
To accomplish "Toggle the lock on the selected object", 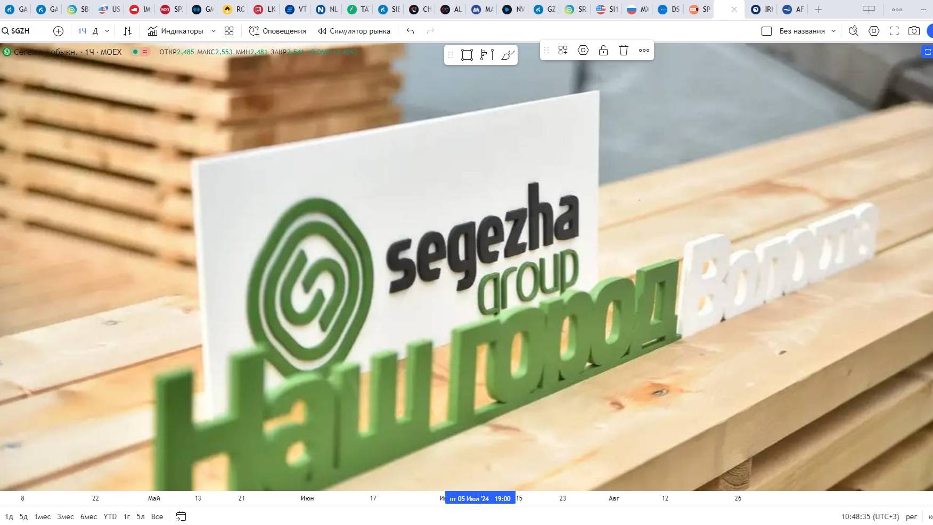I will click(x=603, y=50).
